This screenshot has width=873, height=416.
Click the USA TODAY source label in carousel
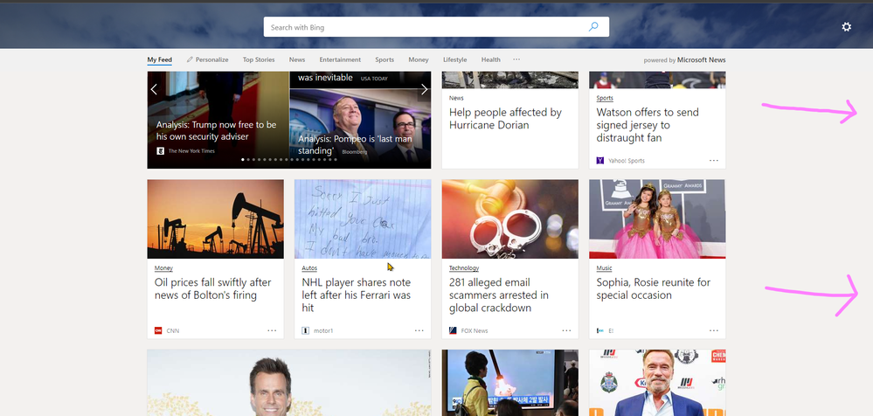(374, 79)
